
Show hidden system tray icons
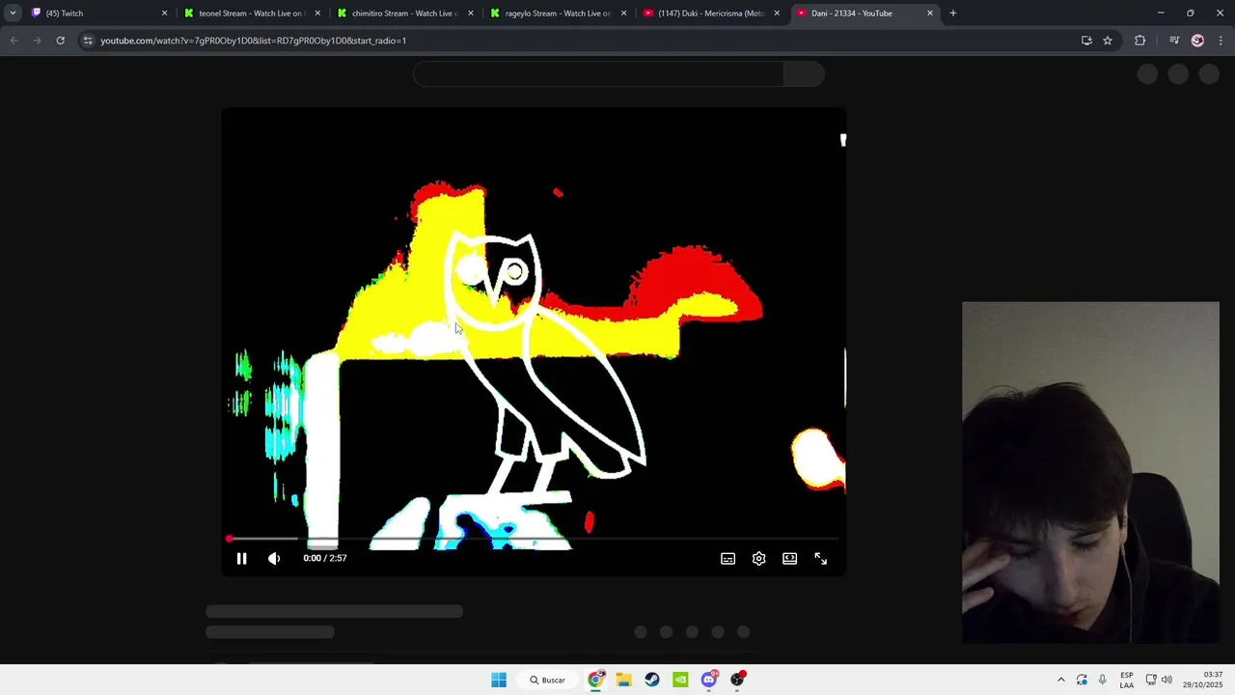pyautogui.click(x=1061, y=680)
